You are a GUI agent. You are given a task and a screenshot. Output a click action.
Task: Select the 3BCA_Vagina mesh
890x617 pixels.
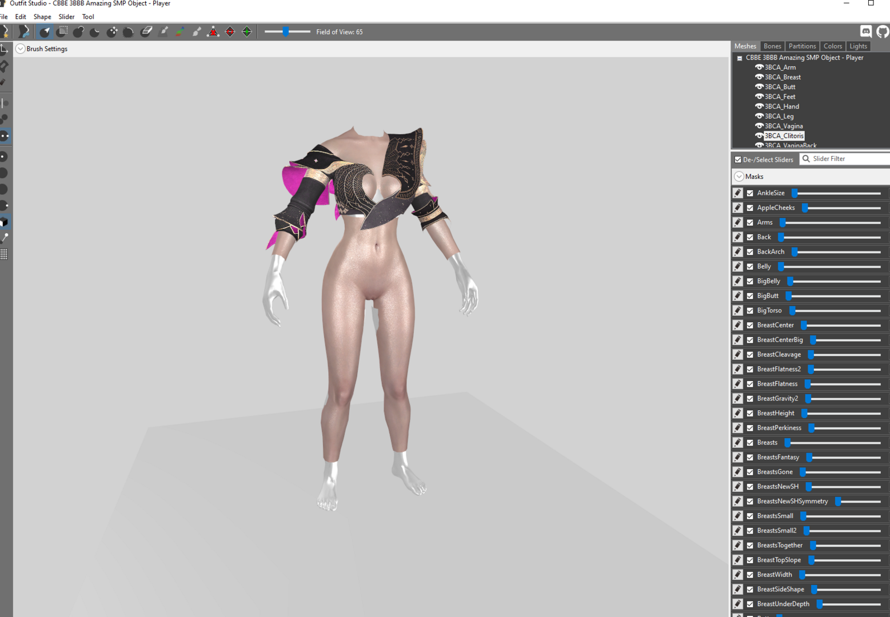(784, 126)
